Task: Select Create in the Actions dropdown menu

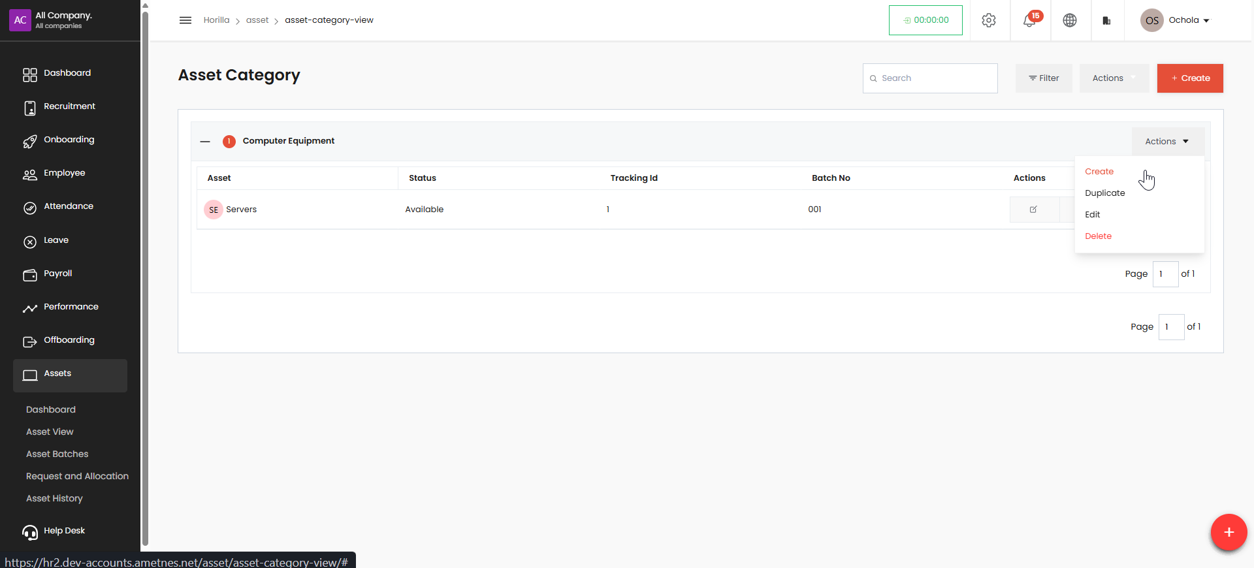Action: pyautogui.click(x=1099, y=172)
